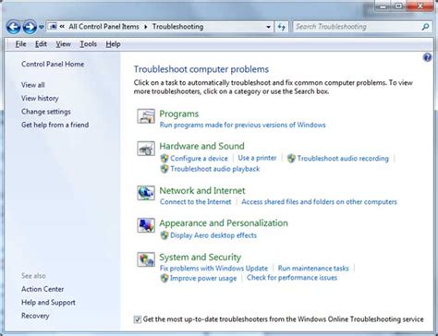Run programs made for previous Windows versions
This screenshot has height=336, width=438.
(x=243, y=125)
